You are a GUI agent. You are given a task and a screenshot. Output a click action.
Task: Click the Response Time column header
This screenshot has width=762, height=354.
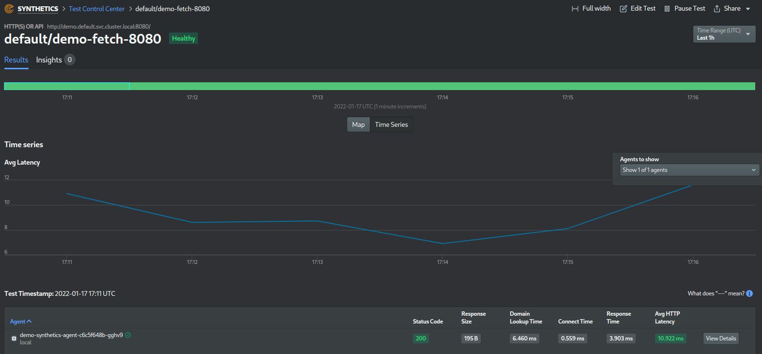[619, 318]
